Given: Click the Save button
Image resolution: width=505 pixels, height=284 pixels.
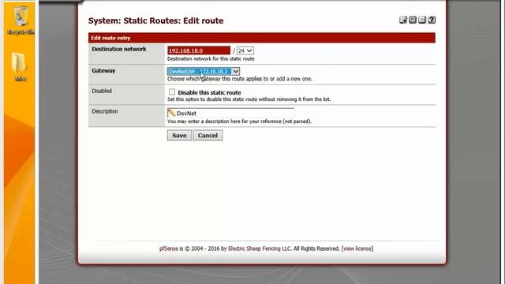Looking at the screenshot, I should (x=179, y=136).
